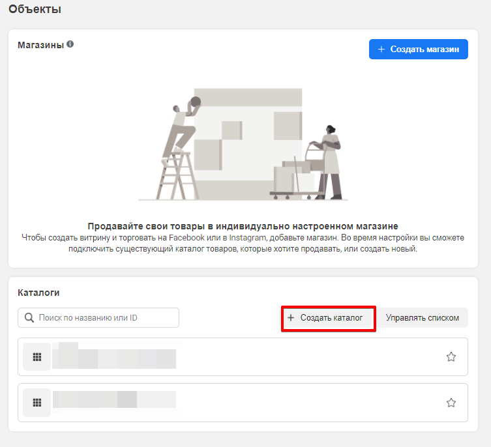Toggle the star on the second catalog

pyautogui.click(x=451, y=403)
